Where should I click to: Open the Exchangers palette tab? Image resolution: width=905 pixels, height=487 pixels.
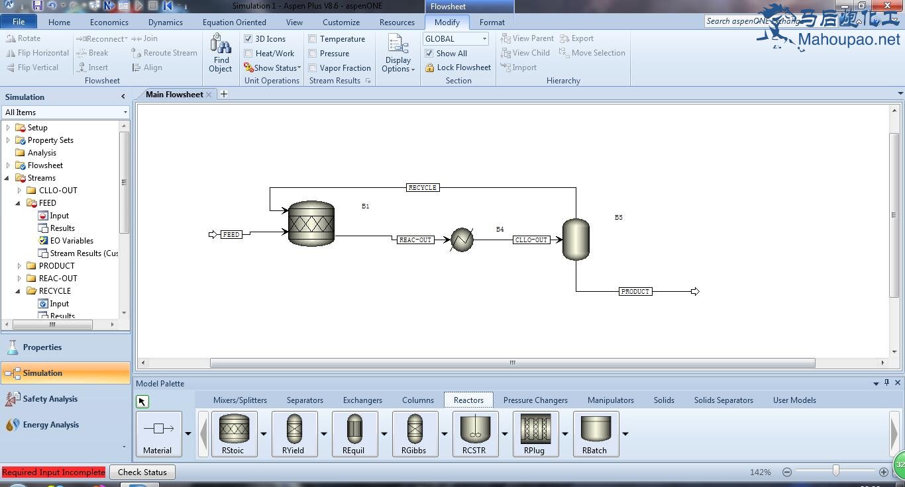[362, 400]
